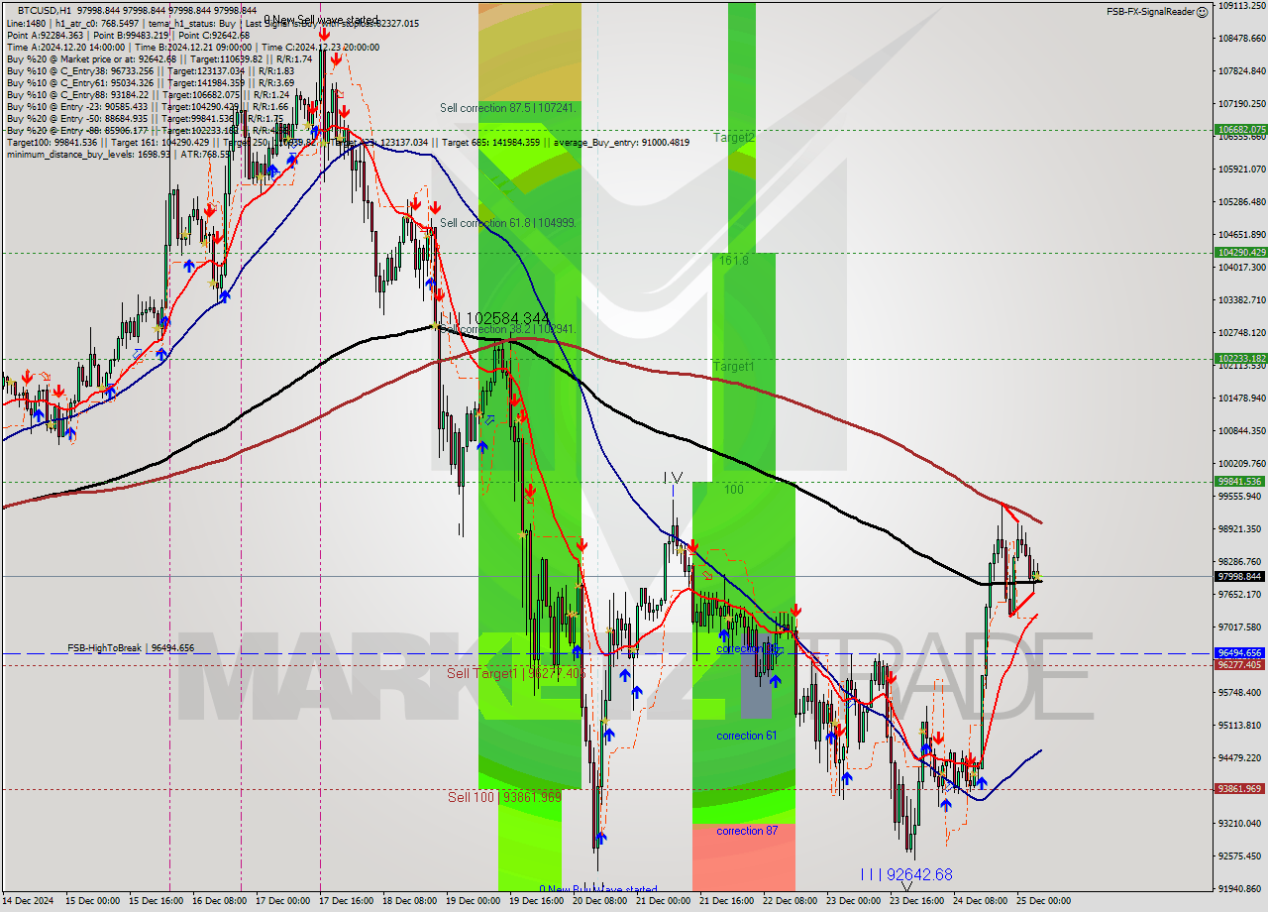The height and width of the screenshot is (912, 1268).
Task: Click the 109113.230 price scale value
Action: (x=1240, y=6)
